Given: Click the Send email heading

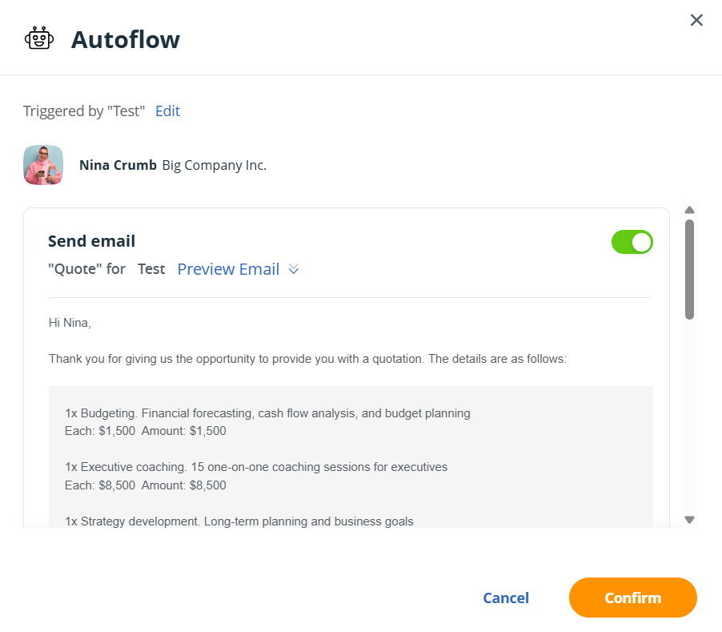Looking at the screenshot, I should (x=91, y=241).
